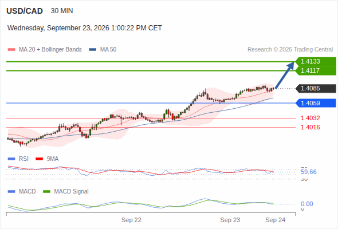Screen dimensions: 338x229
Task: Click the MA 20 + Bollinger Bands label
Action: coord(50,50)
